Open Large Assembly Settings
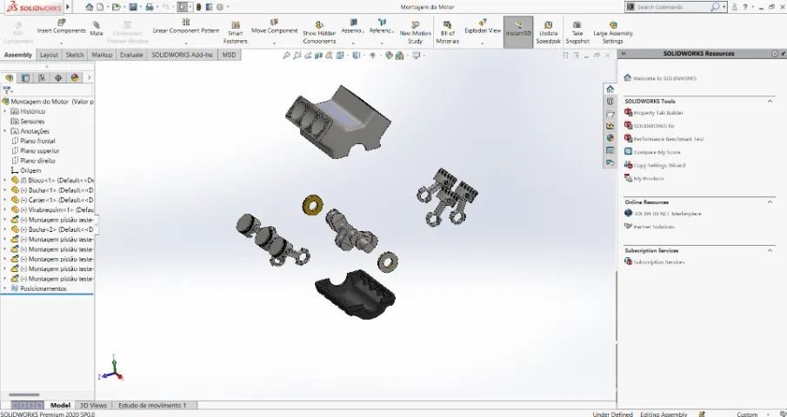The height and width of the screenshot is (417, 787). pyautogui.click(x=613, y=33)
